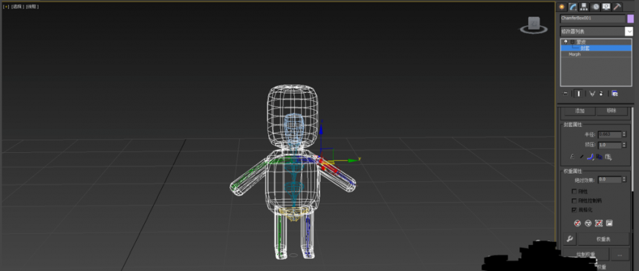This screenshot has height=271, width=639.
Task: Click the Bake Selected Verts icon
Action: 610,223
